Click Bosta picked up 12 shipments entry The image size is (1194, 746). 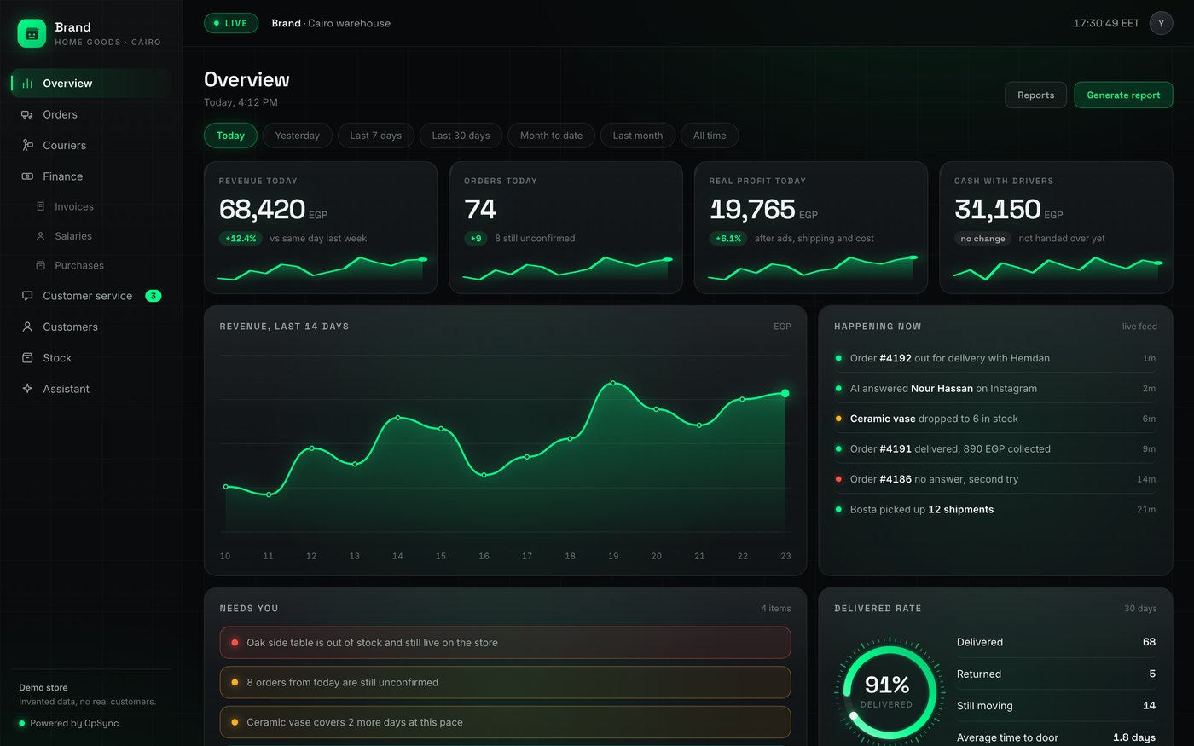click(x=995, y=509)
